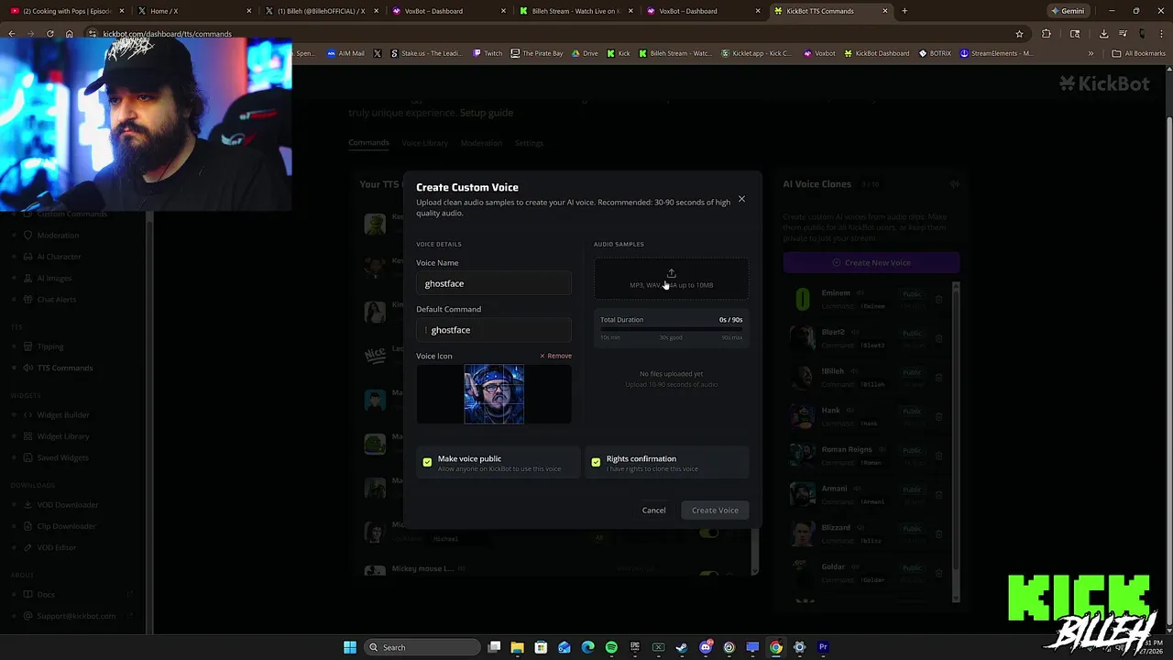Open the browser extensions icon
This screenshot has height=660, width=1173.
(1047, 34)
